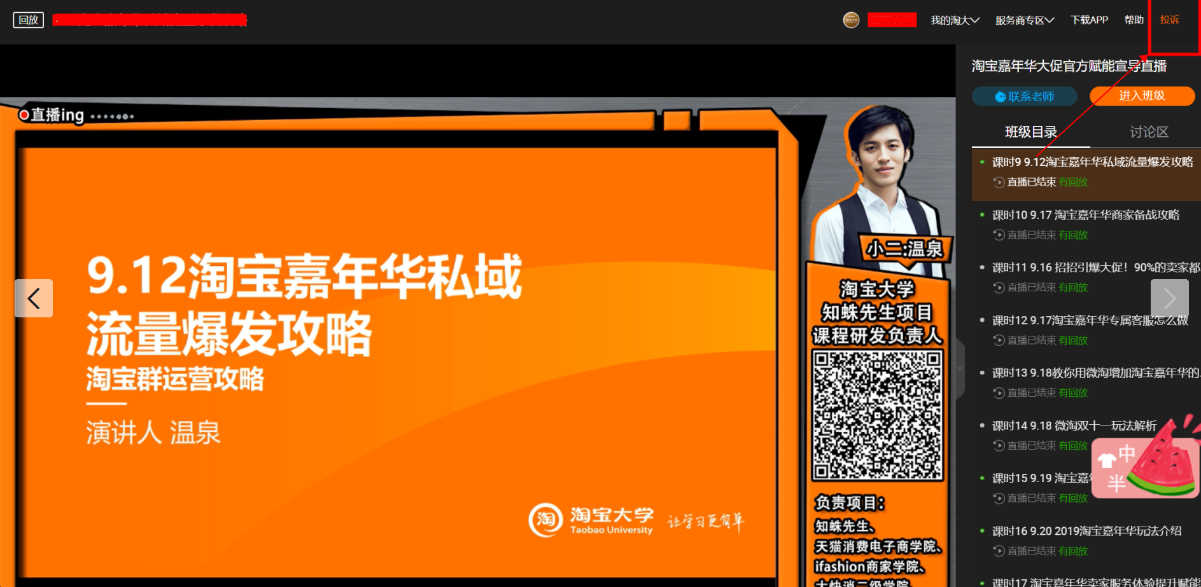1201x587 pixels.
Task: Collapse the sidebar with the edge handle
Action: click(x=960, y=369)
